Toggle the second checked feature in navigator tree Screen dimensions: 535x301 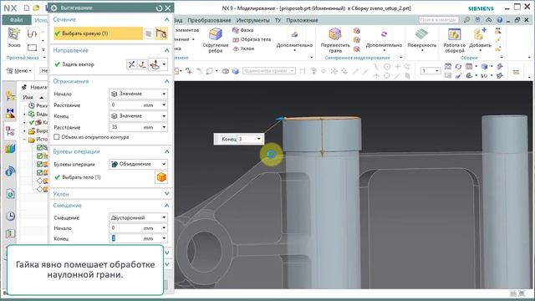coord(39,156)
